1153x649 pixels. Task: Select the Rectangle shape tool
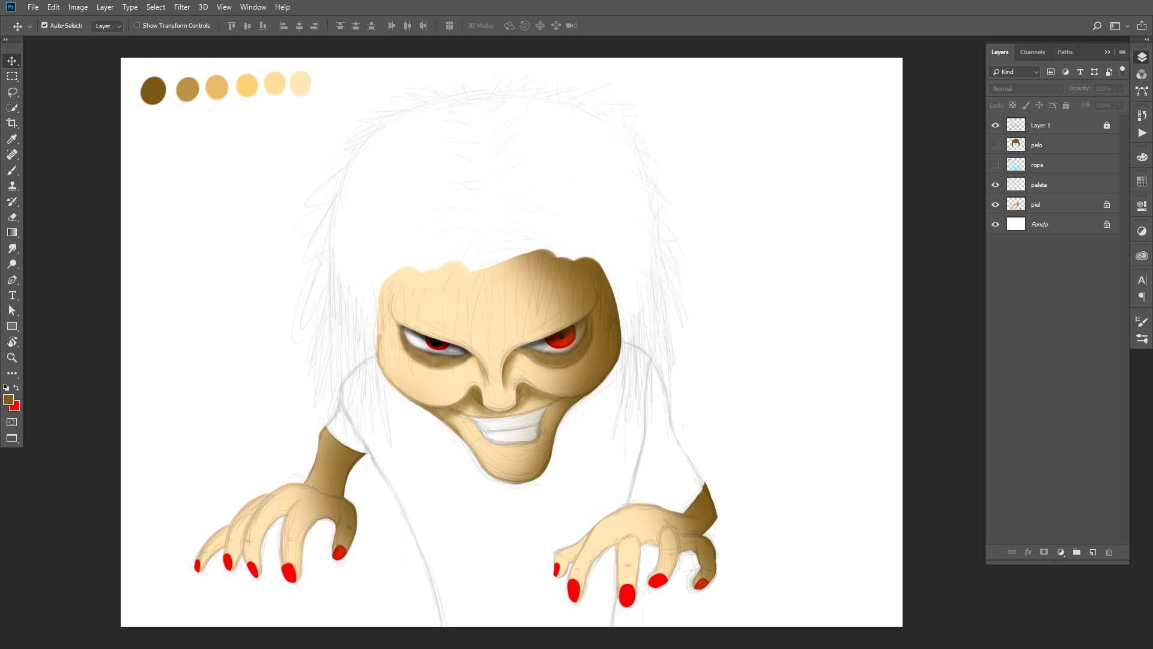pyautogui.click(x=12, y=326)
